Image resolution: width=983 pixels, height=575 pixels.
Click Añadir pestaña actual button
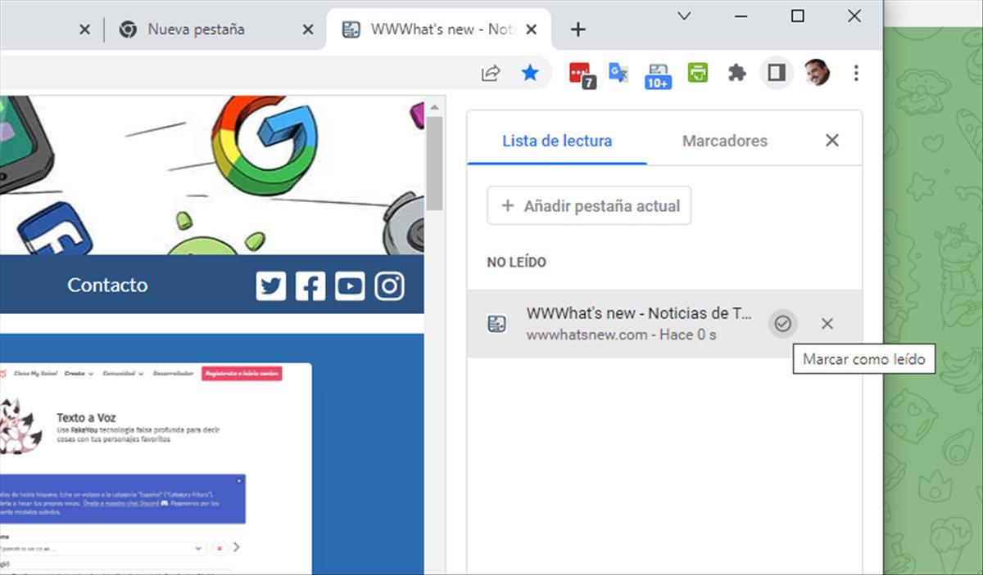589,206
